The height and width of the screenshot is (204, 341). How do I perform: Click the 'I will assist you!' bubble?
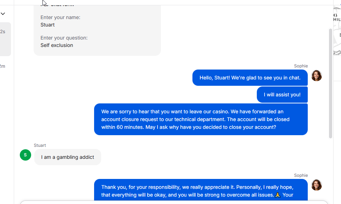(x=282, y=95)
